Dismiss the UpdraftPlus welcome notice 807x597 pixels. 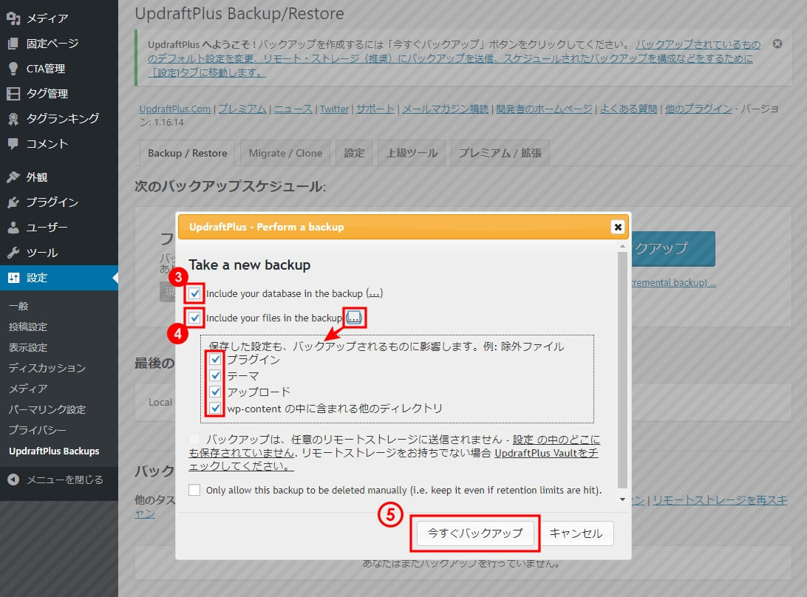pyautogui.click(x=777, y=44)
